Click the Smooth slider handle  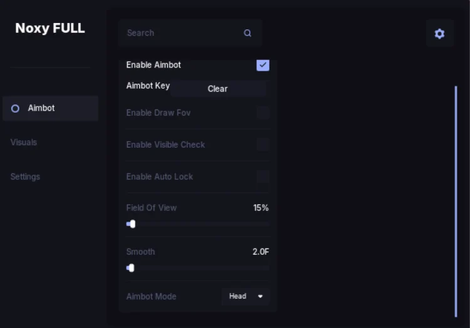[x=132, y=268]
